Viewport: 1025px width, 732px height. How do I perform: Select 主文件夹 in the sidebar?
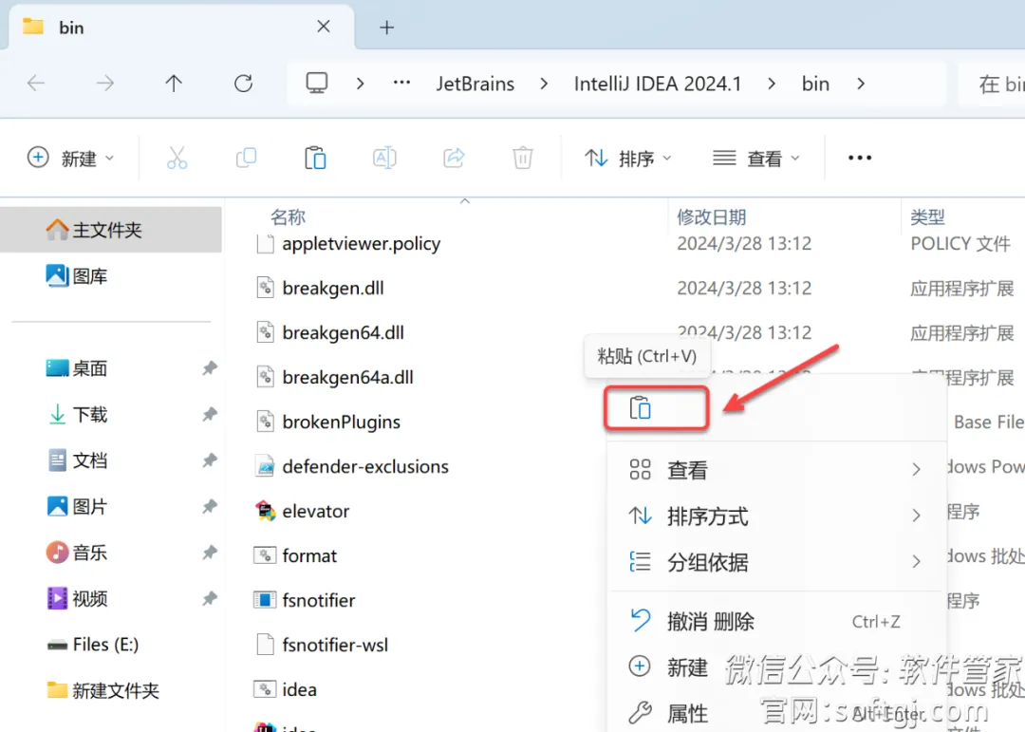click(111, 230)
